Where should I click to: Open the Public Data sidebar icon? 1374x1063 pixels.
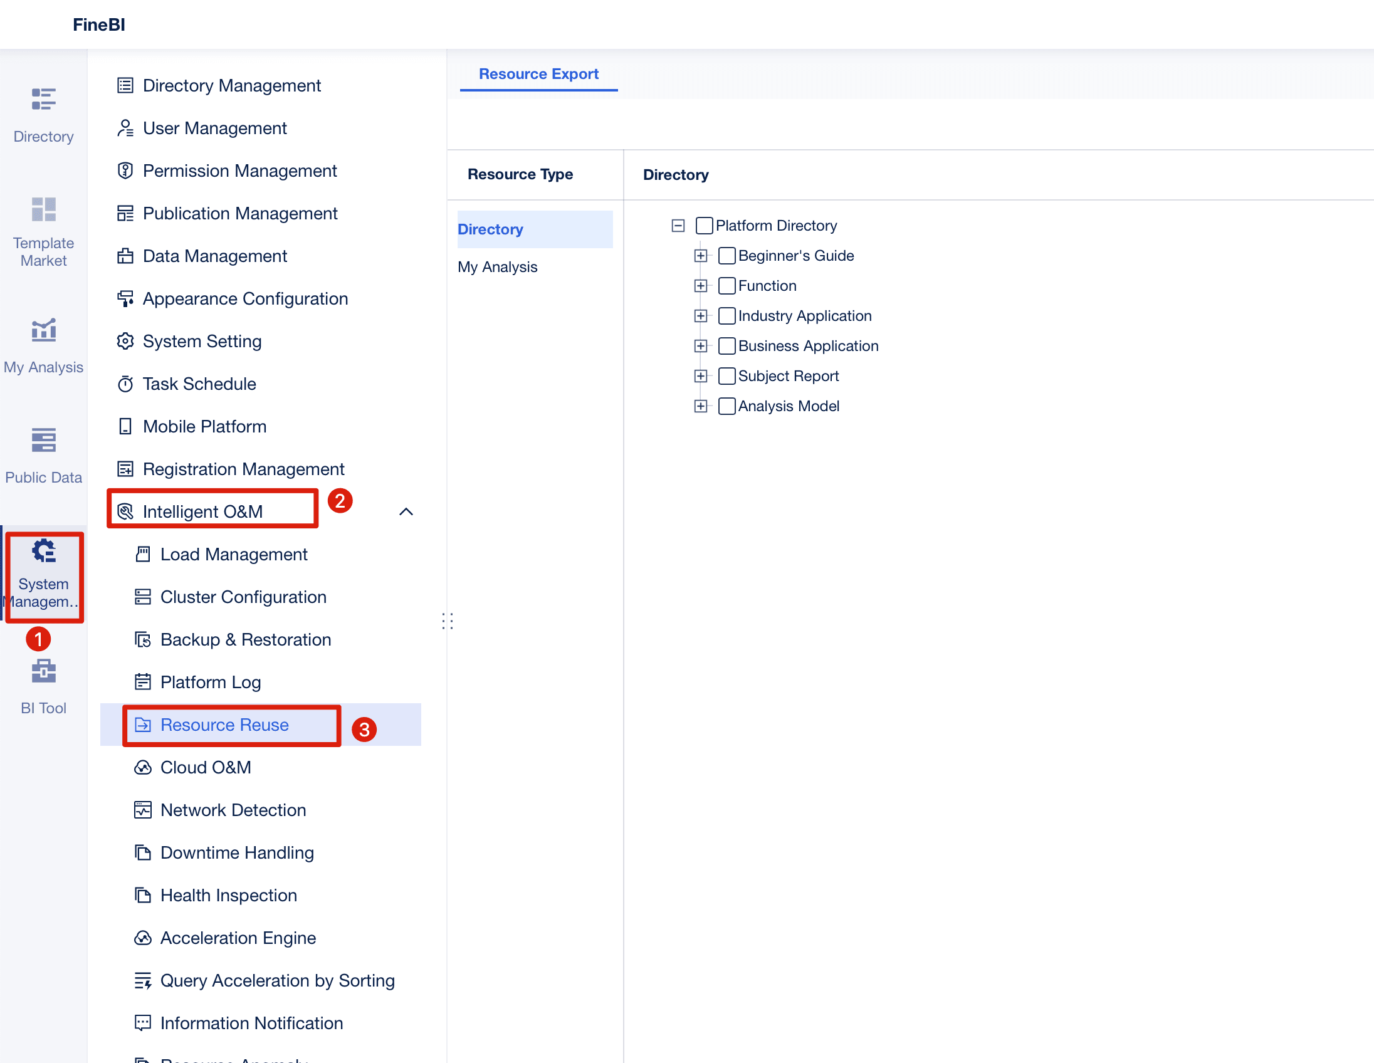43,440
